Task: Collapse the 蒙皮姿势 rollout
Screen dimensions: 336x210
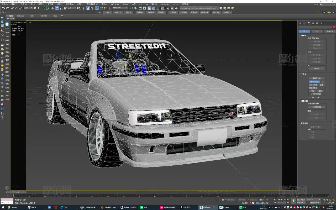Action: 304,123
